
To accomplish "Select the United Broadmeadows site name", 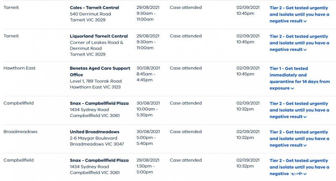I will point(94,132).
